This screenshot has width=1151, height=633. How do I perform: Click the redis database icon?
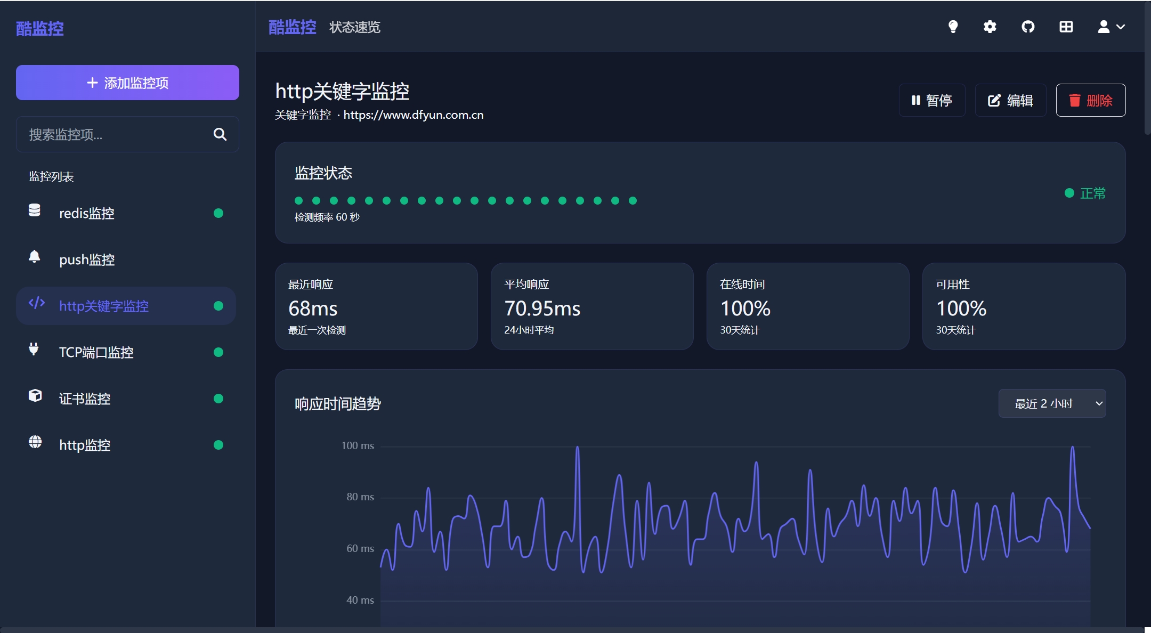click(35, 210)
